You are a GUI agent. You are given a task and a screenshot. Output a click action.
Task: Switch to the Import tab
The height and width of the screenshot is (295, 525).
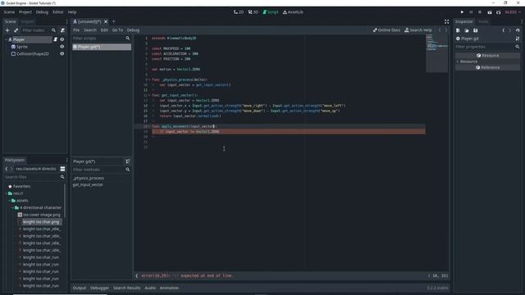(x=27, y=21)
